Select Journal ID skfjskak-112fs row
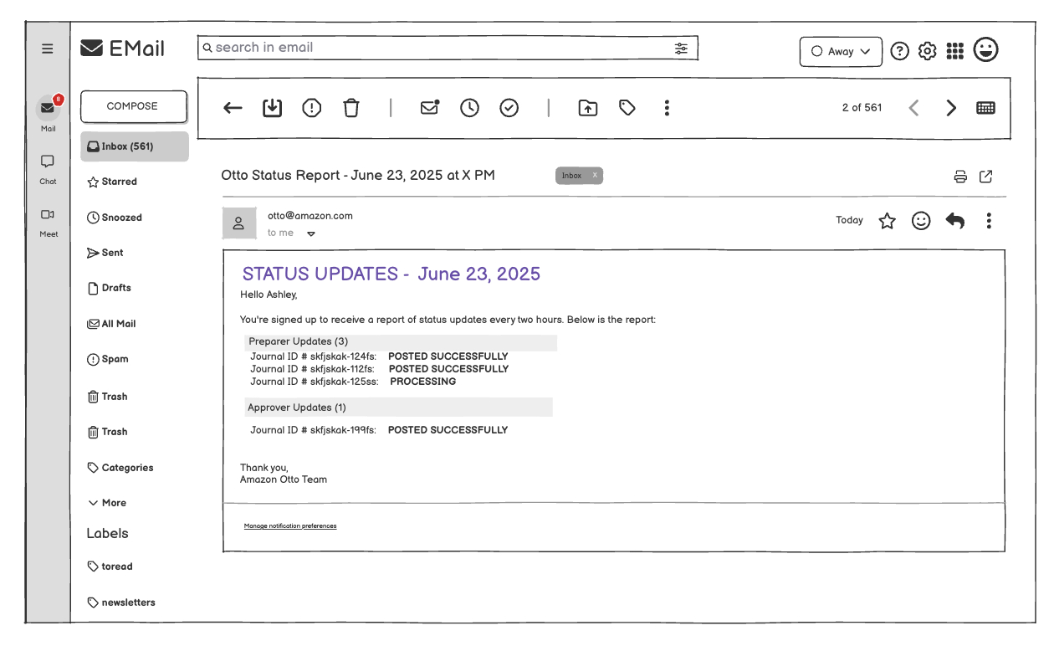The image size is (1054, 646). 379,369
